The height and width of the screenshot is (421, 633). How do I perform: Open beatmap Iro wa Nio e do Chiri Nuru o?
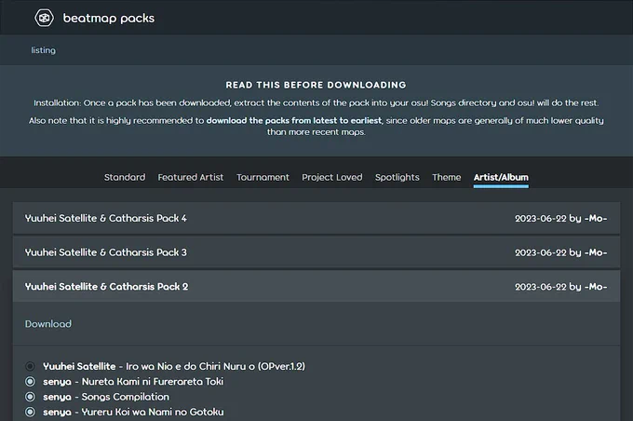(174, 366)
